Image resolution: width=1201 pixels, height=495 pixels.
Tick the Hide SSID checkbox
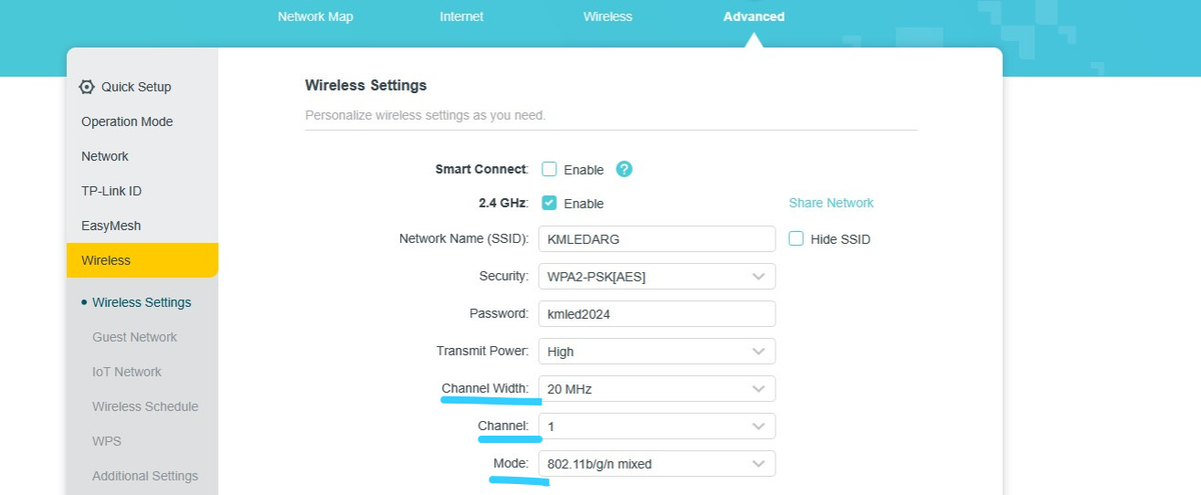tap(795, 238)
